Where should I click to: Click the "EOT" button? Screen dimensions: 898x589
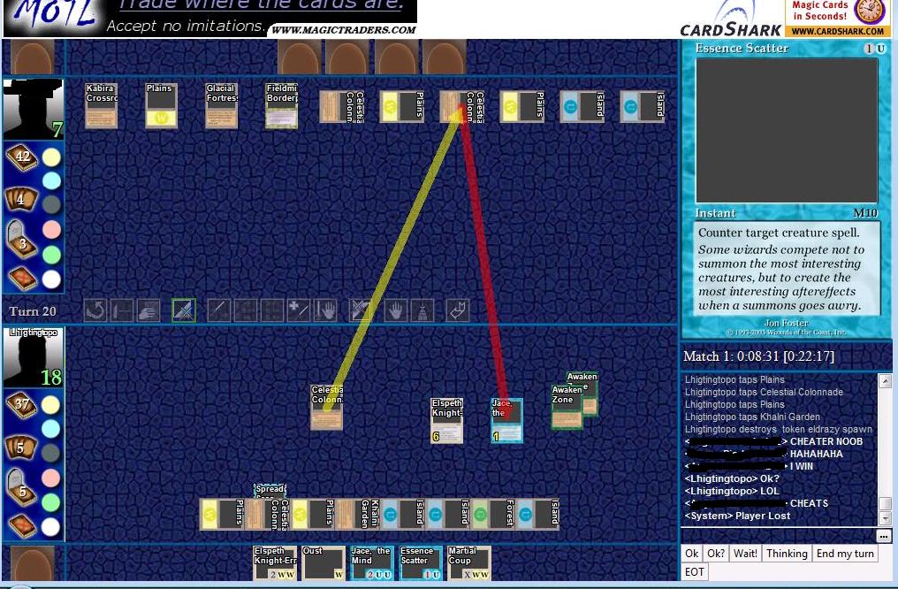pos(695,572)
